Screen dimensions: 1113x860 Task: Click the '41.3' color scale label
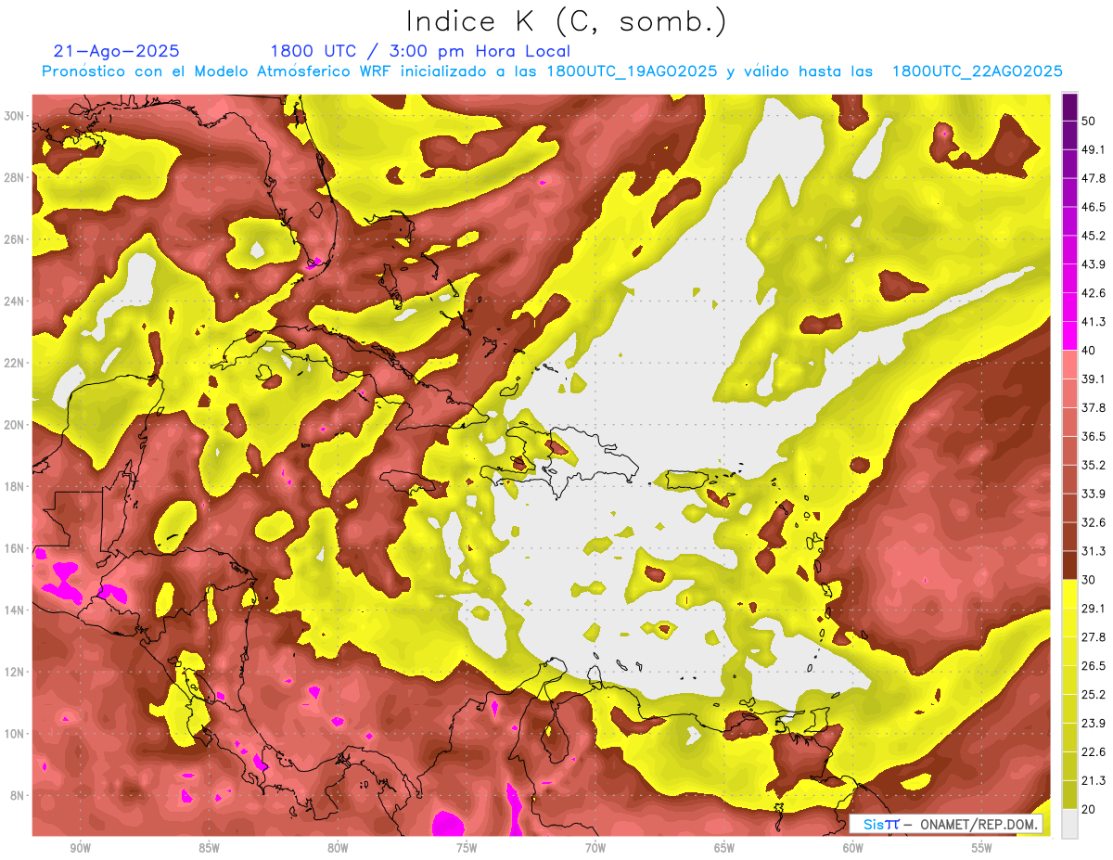1094,321
